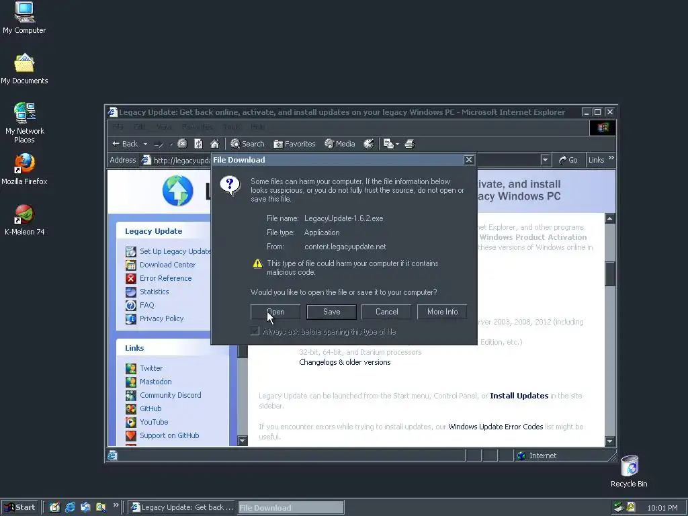
Task: Click the Print icon in IE toolbar
Action: (x=409, y=144)
